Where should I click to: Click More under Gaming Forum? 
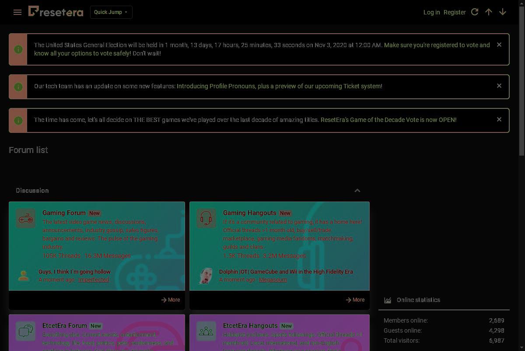[170, 300]
